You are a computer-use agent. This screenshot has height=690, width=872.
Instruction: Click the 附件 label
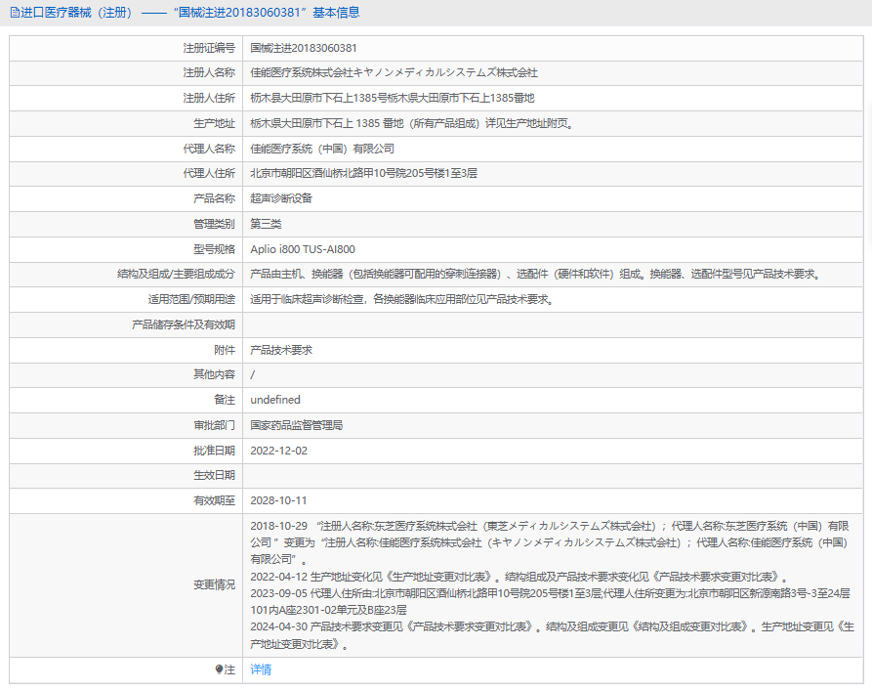[225, 350]
